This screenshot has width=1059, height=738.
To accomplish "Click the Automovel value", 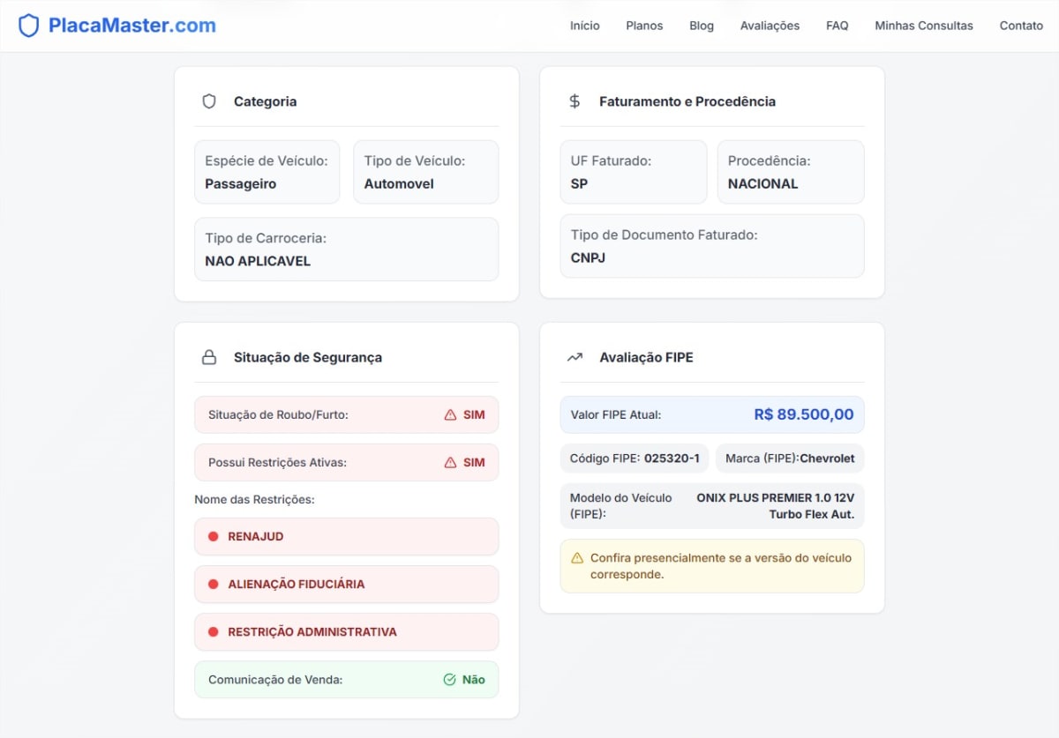I will (399, 184).
